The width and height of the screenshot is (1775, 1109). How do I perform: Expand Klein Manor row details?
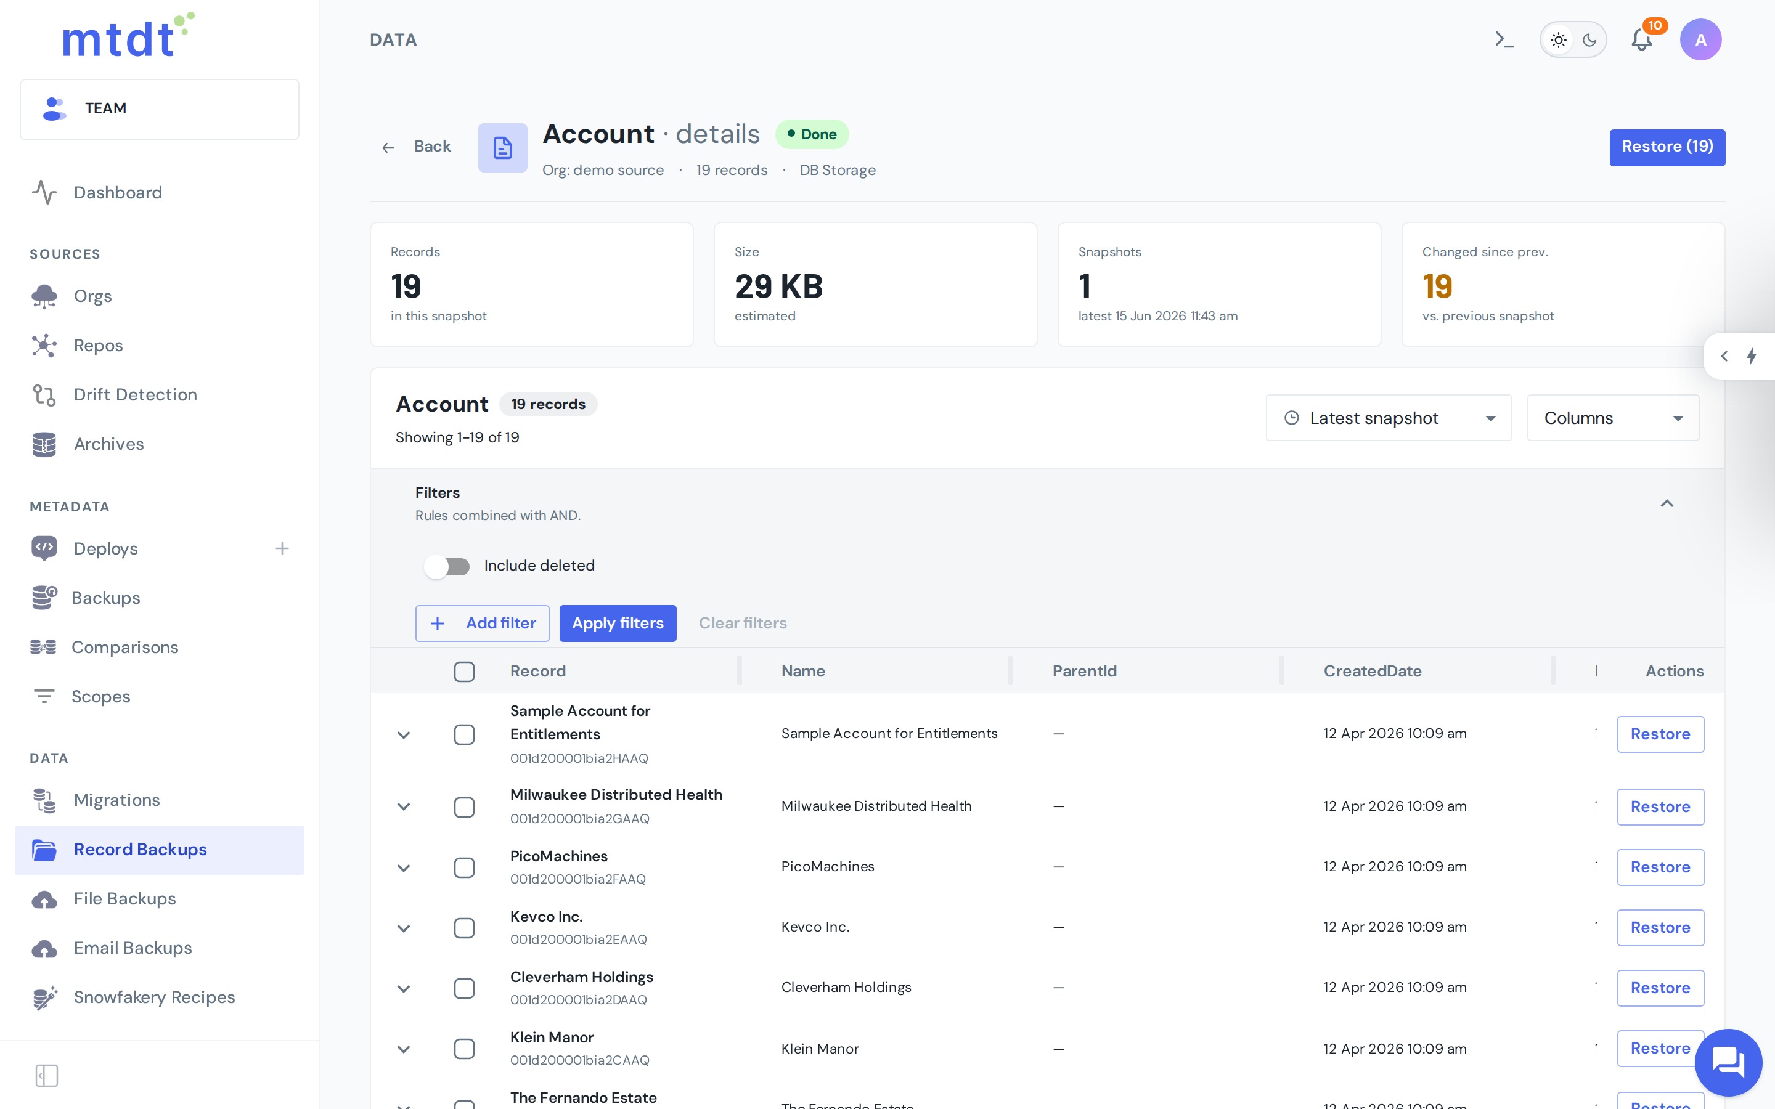(x=404, y=1050)
